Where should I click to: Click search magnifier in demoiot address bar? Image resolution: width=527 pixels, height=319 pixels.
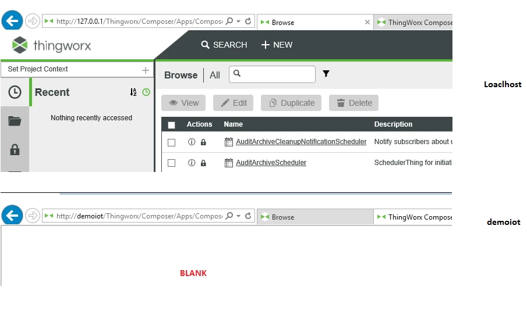coord(229,216)
